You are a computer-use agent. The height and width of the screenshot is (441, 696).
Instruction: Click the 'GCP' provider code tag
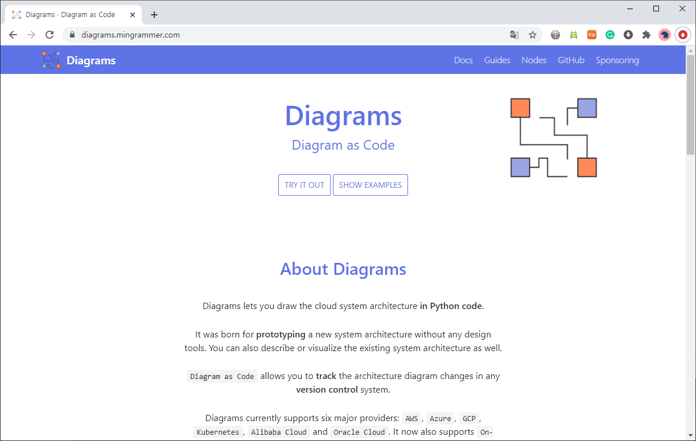pos(469,418)
